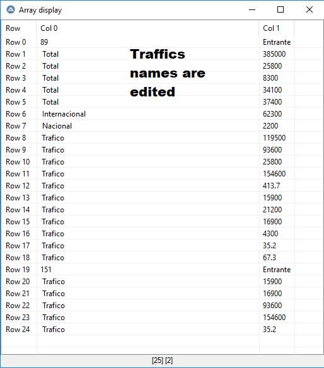Select Row 12 with value 413.7
The image size is (324, 368).
162,186
